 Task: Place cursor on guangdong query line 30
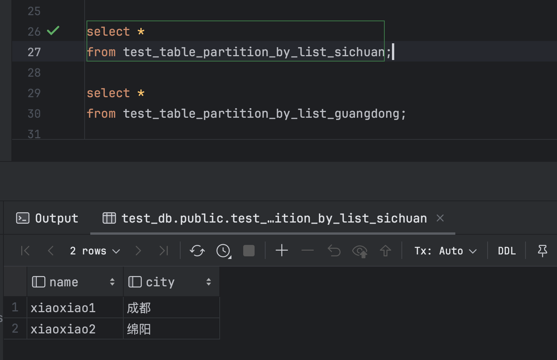tap(246, 114)
